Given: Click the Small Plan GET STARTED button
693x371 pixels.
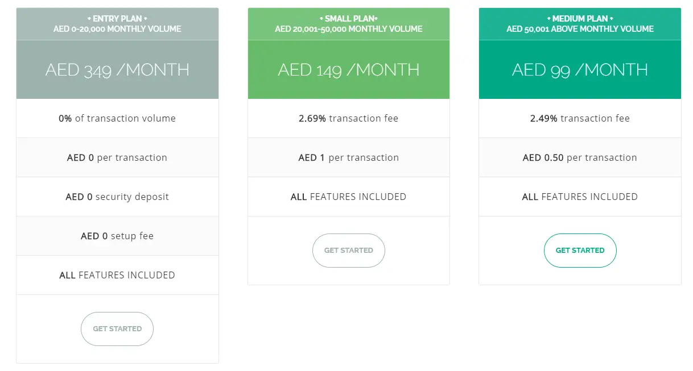Looking at the screenshot, I should click(x=349, y=251).
